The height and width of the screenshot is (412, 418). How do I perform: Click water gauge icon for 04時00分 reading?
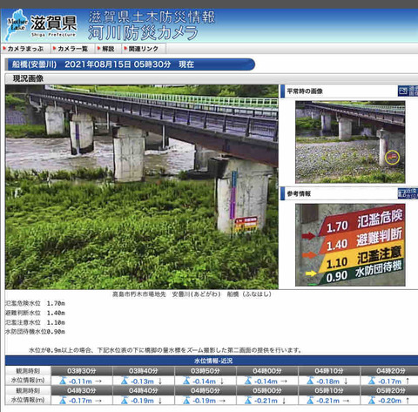[x=248, y=381]
